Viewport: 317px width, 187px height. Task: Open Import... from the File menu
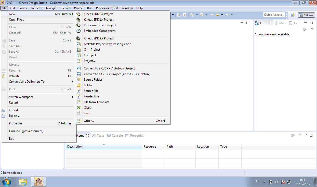38,110
